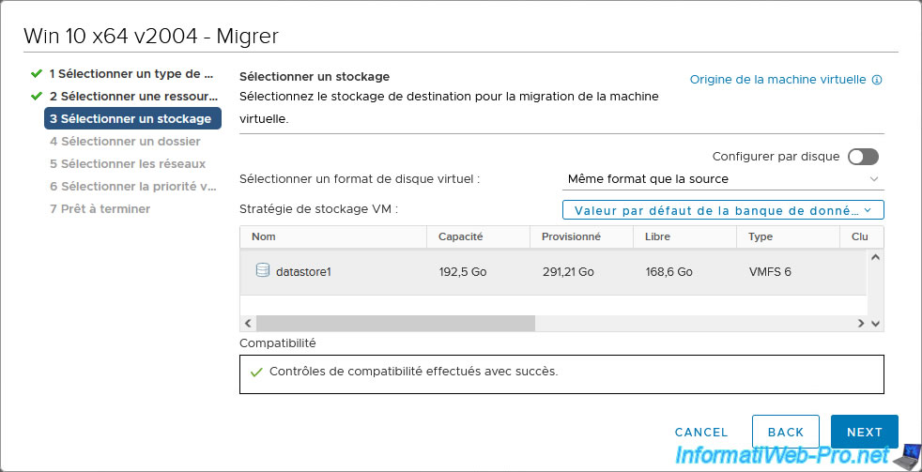The image size is (922, 472).
Task: Open the virtual disk format dropdown
Action: [723, 178]
